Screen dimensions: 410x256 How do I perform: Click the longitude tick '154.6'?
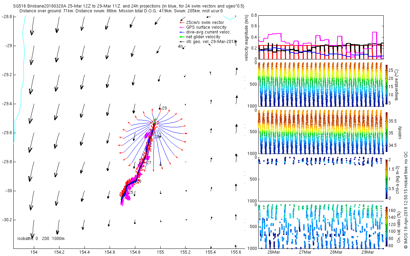110,252
